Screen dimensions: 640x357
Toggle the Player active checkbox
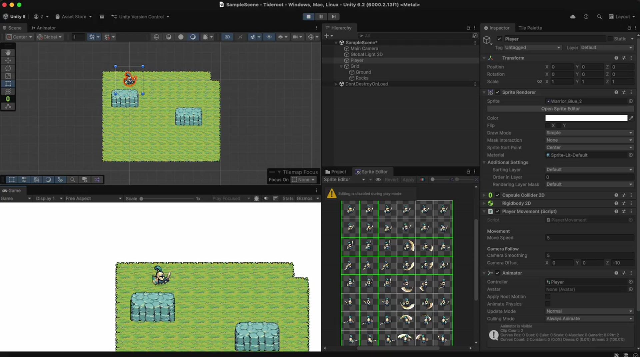coord(499,39)
